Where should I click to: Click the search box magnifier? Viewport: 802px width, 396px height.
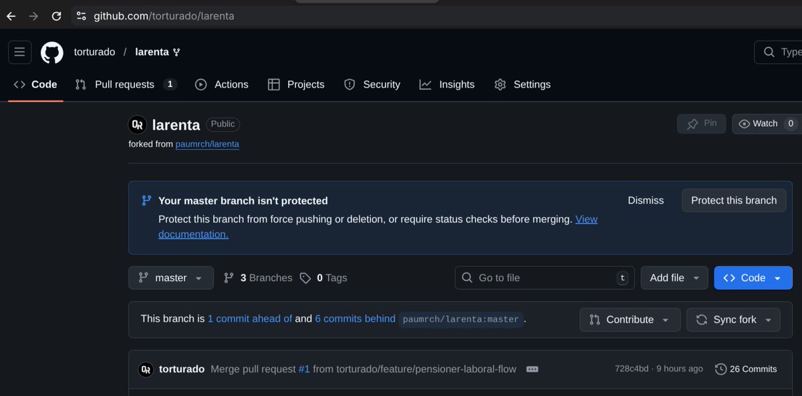[769, 52]
